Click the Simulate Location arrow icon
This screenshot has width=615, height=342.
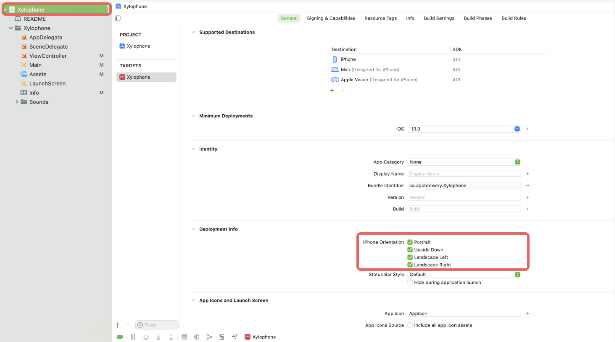235,337
